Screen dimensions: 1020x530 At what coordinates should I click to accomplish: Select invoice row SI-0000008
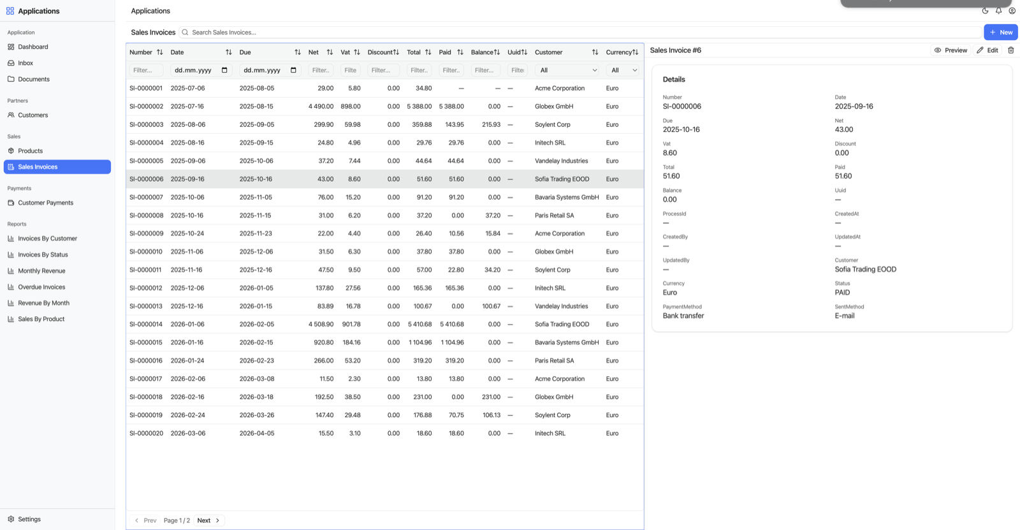384,216
